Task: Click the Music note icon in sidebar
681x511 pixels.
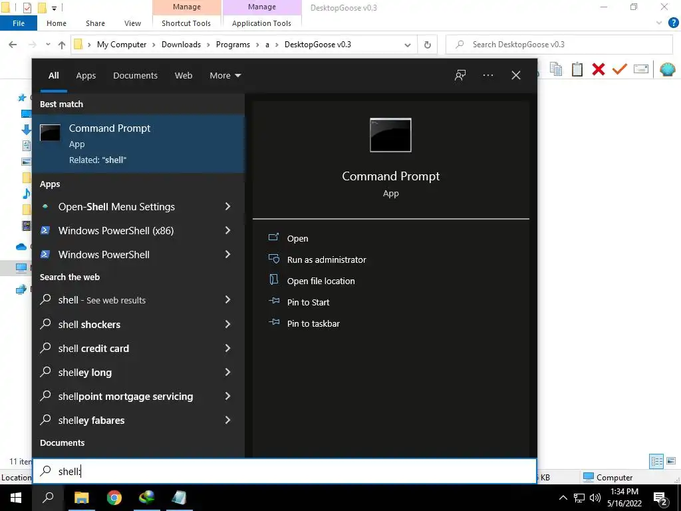Action: [x=26, y=194]
